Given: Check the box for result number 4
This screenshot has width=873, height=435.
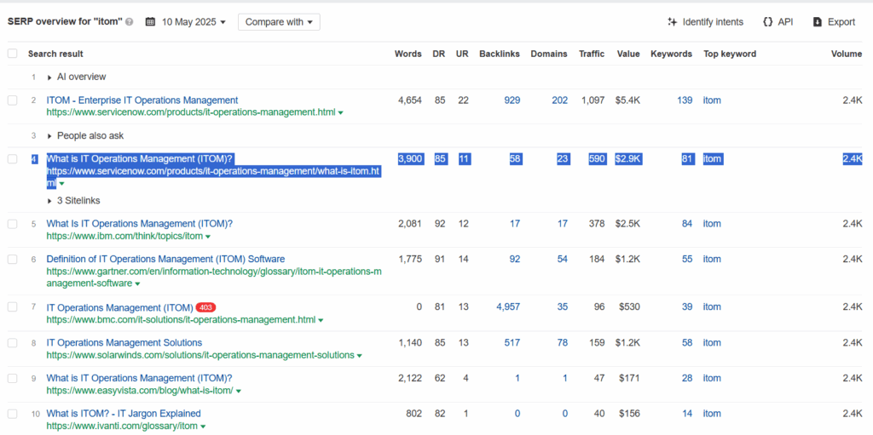Looking at the screenshot, I should [x=12, y=159].
